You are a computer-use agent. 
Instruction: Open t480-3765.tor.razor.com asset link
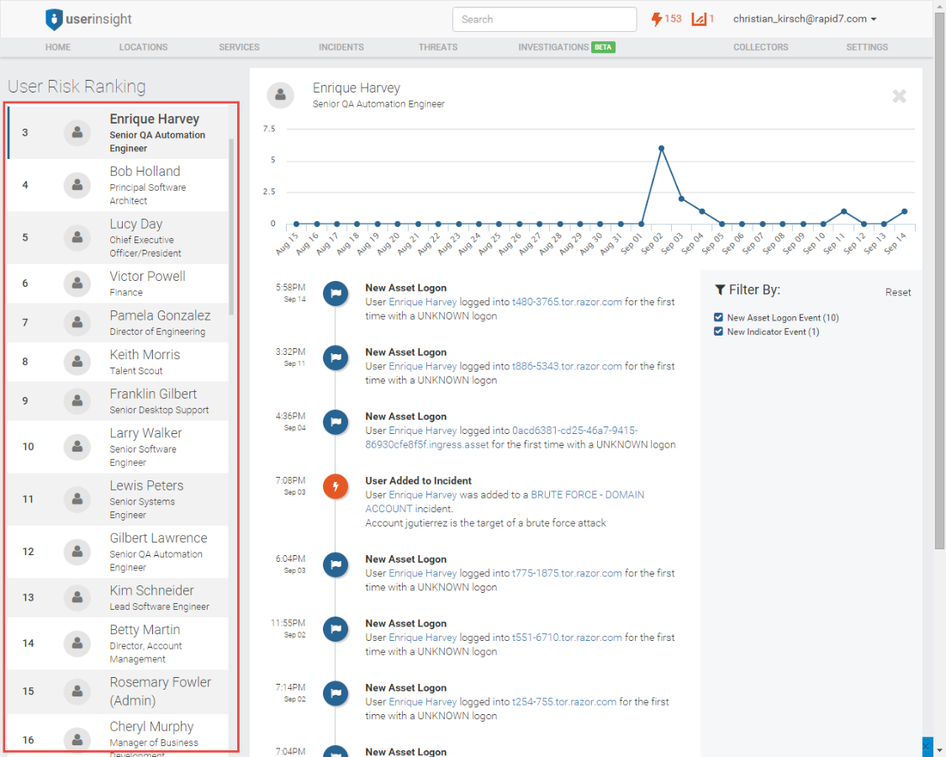pos(567,302)
